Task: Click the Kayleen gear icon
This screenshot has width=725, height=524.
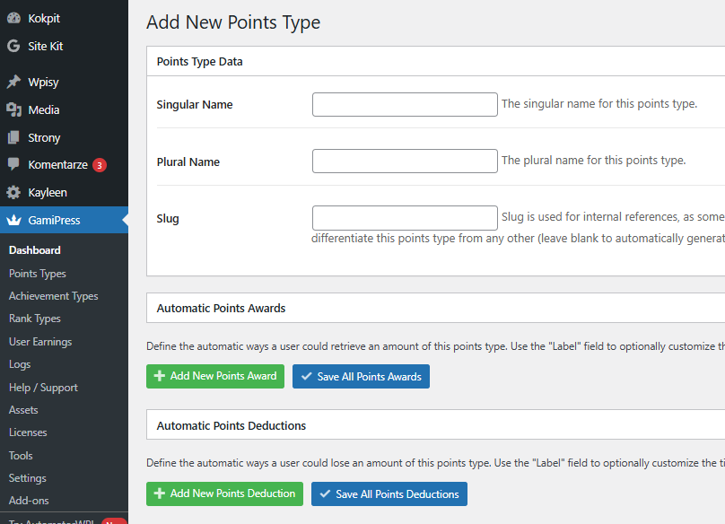Action: pyautogui.click(x=13, y=192)
